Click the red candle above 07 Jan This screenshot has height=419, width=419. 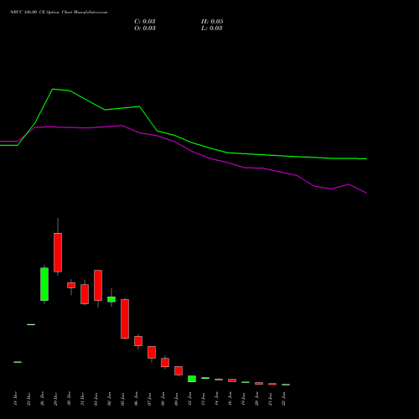tap(152, 352)
